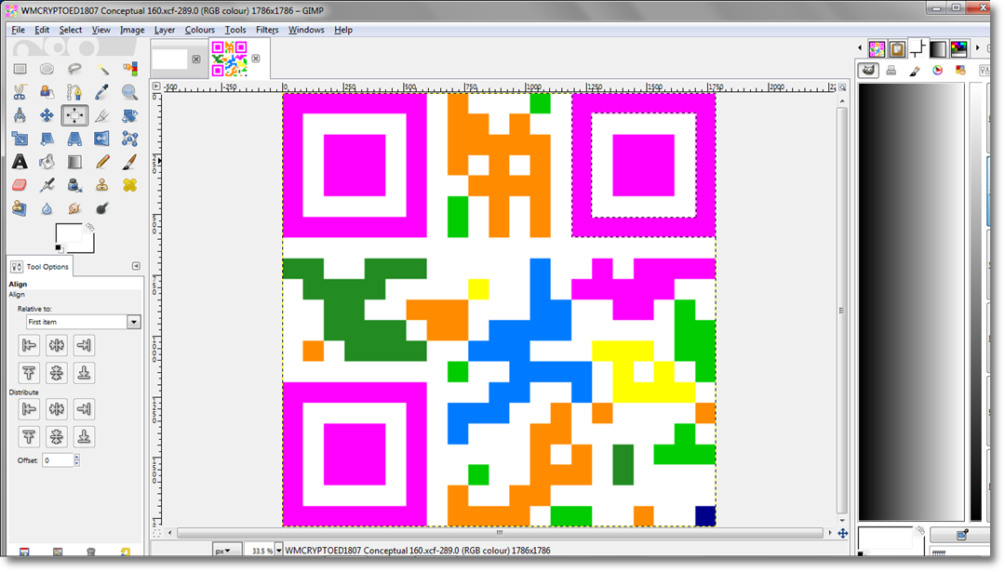This screenshot has height=572, width=1005.
Task: Select the Flip tool
Action: pyautogui.click(x=102, y=139)
